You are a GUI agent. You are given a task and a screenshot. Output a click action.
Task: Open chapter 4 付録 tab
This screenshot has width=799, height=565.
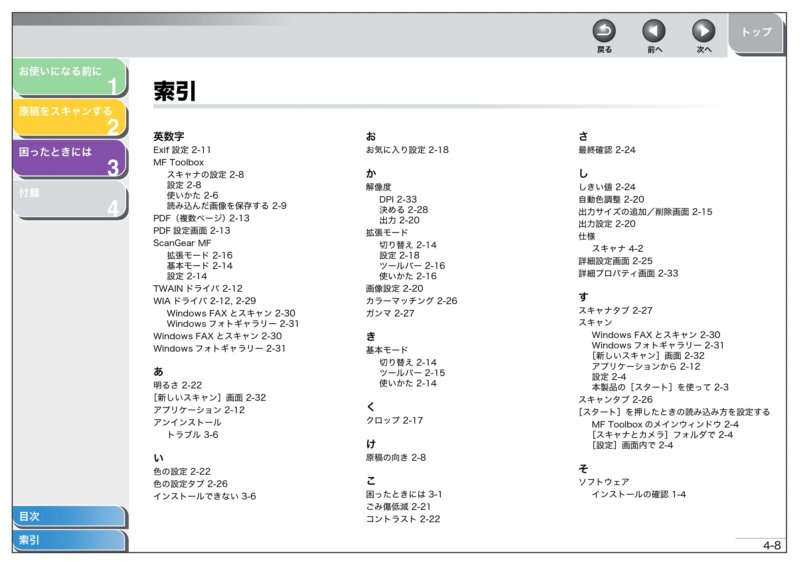coord(69,199)
